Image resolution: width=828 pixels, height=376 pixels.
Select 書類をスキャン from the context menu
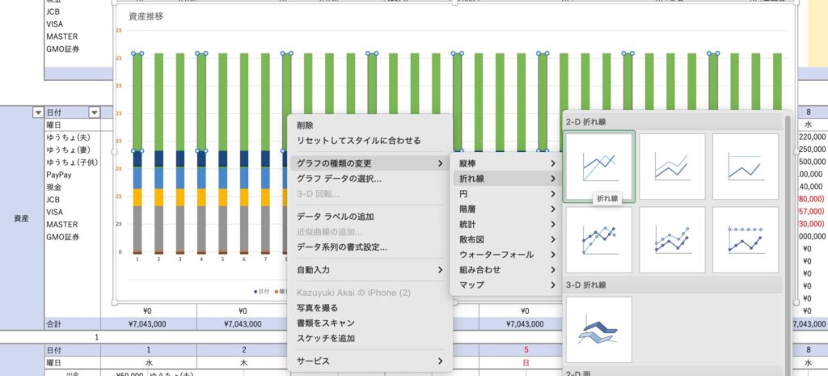coord(325,323)
